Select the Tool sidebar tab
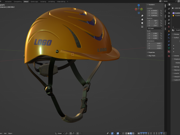This screenshot has height=135, width=180. coord(165,11)
